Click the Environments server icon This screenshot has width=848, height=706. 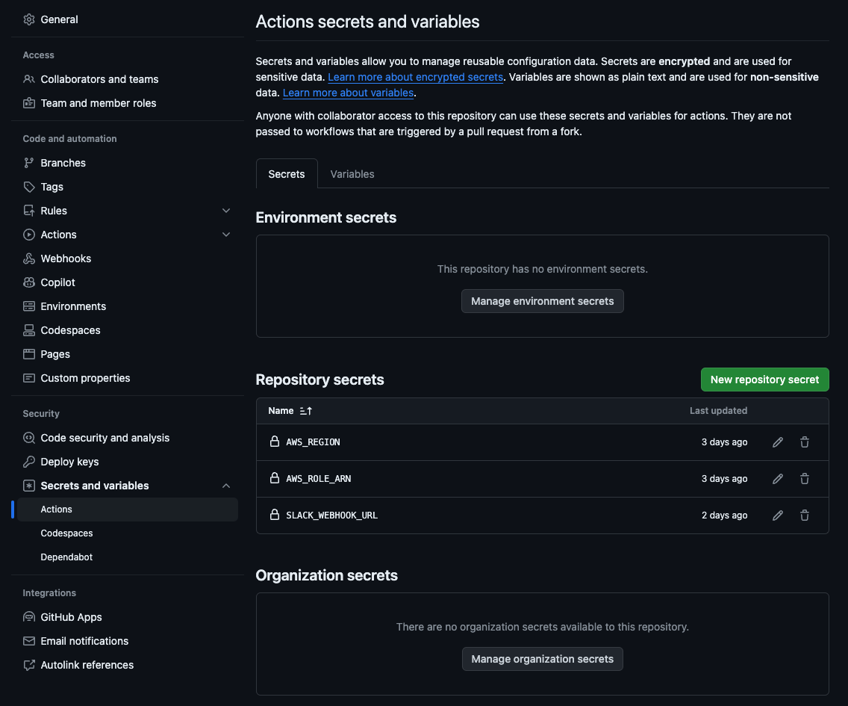[x=28, y=306]
